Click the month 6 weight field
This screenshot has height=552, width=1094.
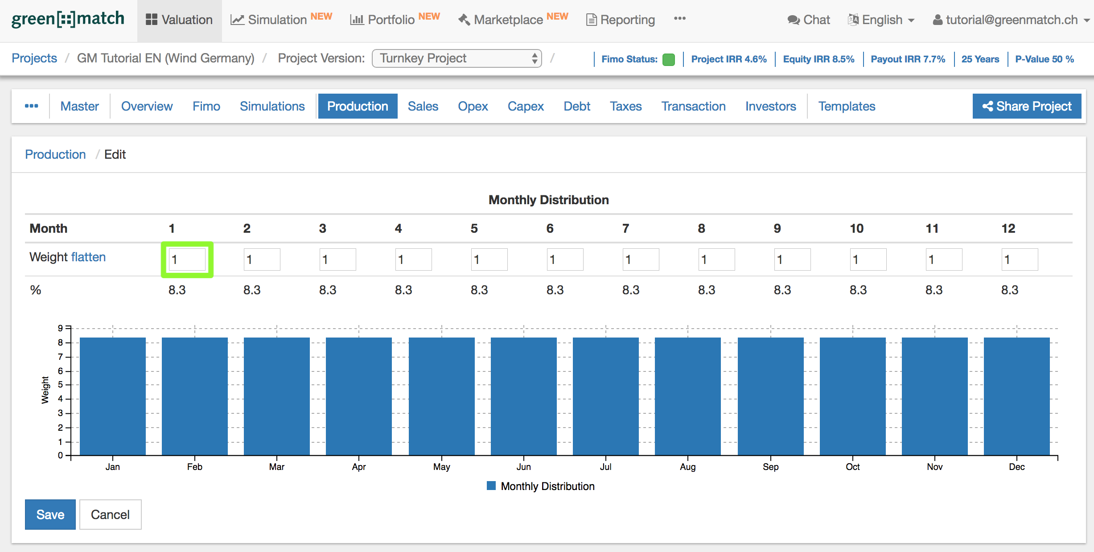click(x=565, y=260)
